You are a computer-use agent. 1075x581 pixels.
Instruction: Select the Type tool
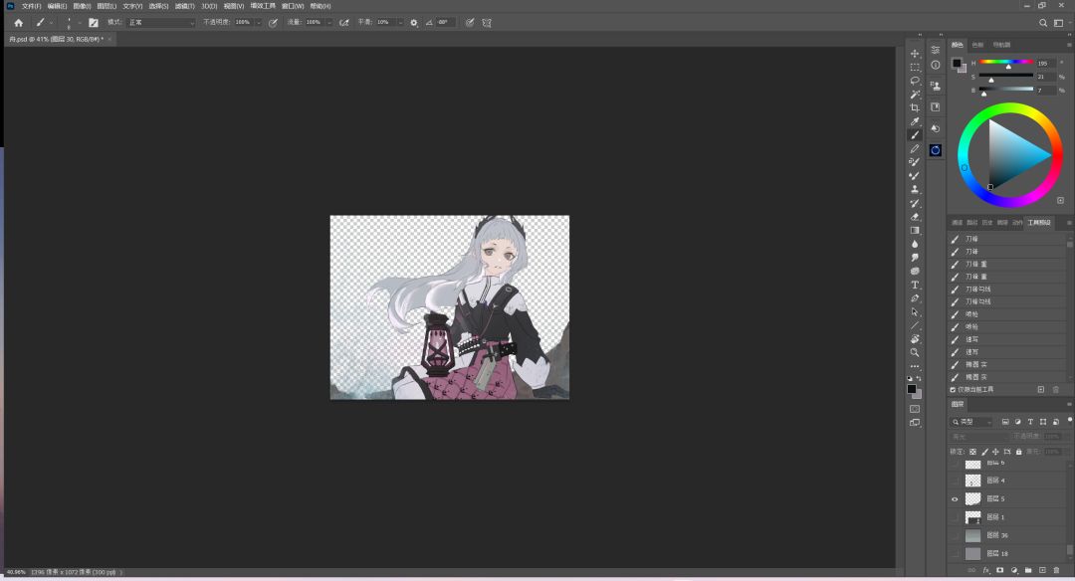click(915, 285)
